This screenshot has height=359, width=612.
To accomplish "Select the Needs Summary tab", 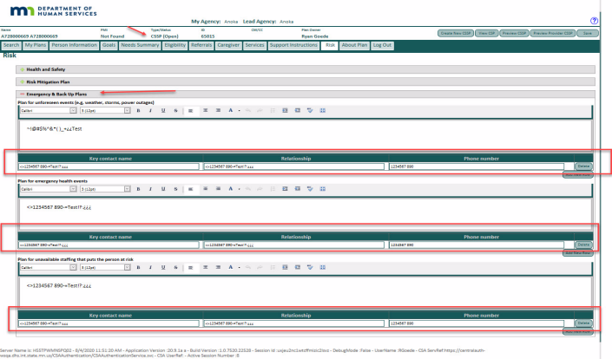I will pos(140,45).
